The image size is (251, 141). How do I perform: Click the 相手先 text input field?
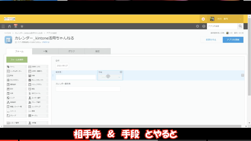(x=76, y=77)
